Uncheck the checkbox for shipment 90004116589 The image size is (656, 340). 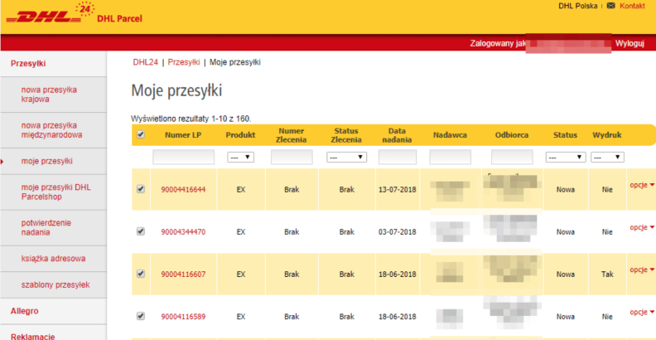point(141,316)
